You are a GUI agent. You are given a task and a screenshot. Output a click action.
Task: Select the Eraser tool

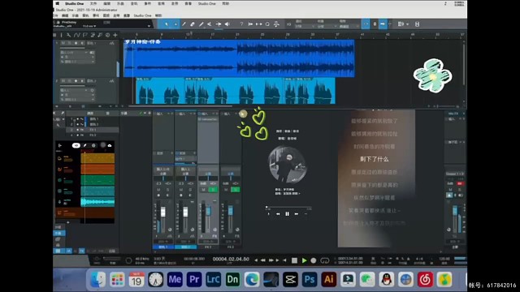pyautogui.click(x=193, y=24)
